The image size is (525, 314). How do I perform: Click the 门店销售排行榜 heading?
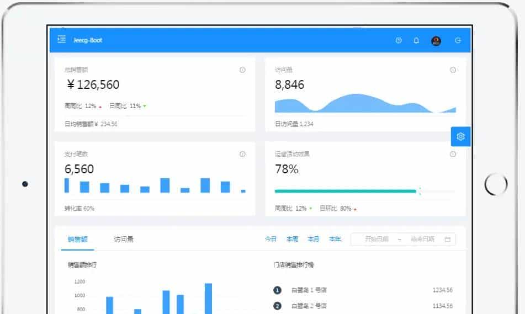294,265
